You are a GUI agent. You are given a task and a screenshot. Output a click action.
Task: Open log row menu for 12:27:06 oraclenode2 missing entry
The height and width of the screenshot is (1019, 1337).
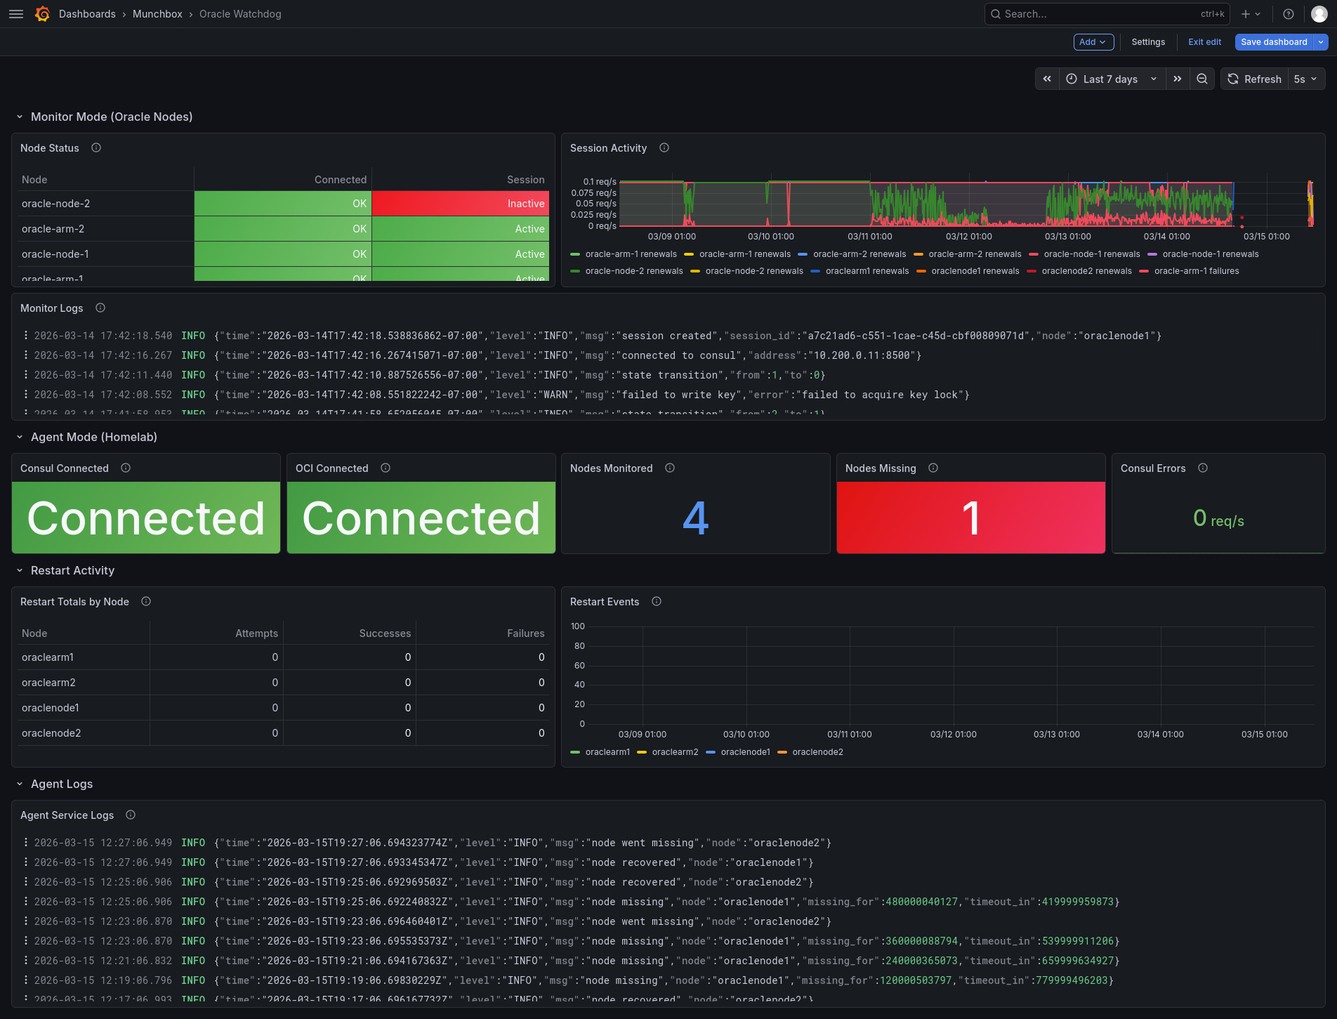[x=26, y=843]
